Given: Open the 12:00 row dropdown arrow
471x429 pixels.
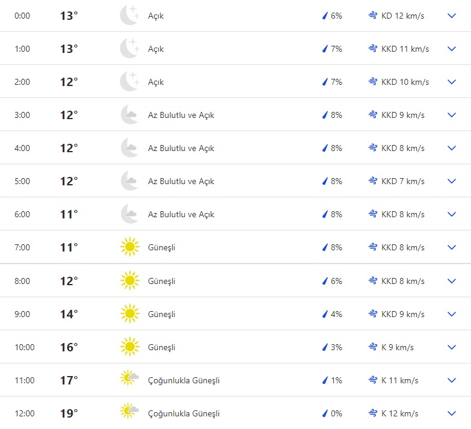Looking at the screenshot, I should tap(452, 413).
